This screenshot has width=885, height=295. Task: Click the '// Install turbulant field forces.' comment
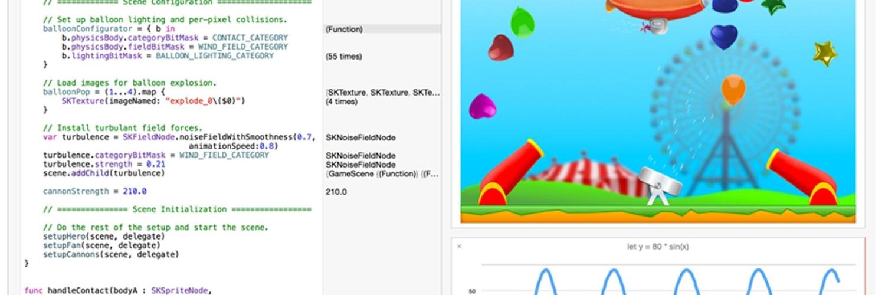point(123,128)
